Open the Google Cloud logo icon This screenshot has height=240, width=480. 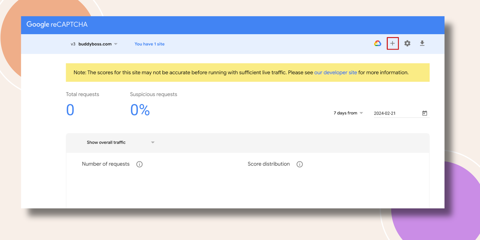pos(377,43)
